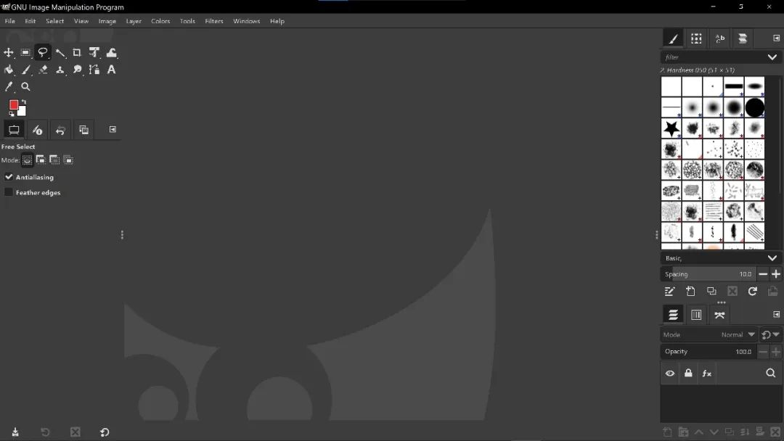Open Tool Options tab configuration menu
The height and width of the screenshot is (441, 784).
click(x=113, y=129)
